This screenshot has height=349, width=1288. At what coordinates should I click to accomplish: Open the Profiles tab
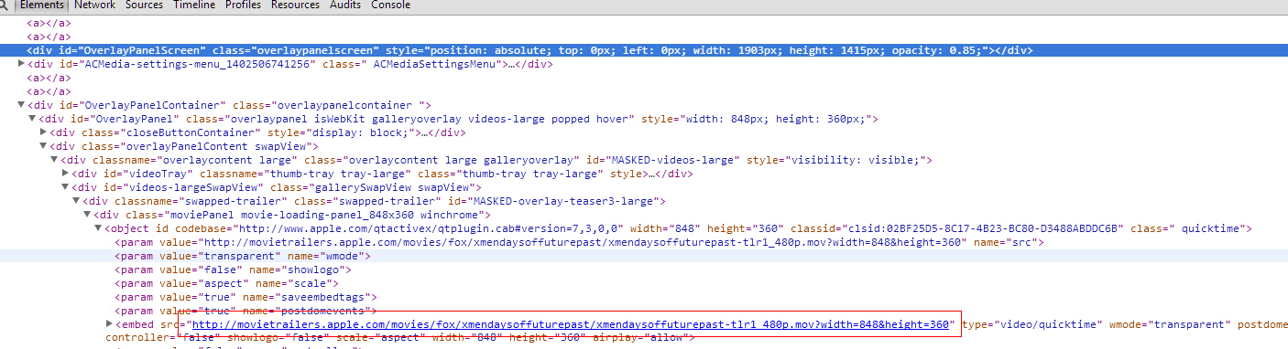pos(243,5)
